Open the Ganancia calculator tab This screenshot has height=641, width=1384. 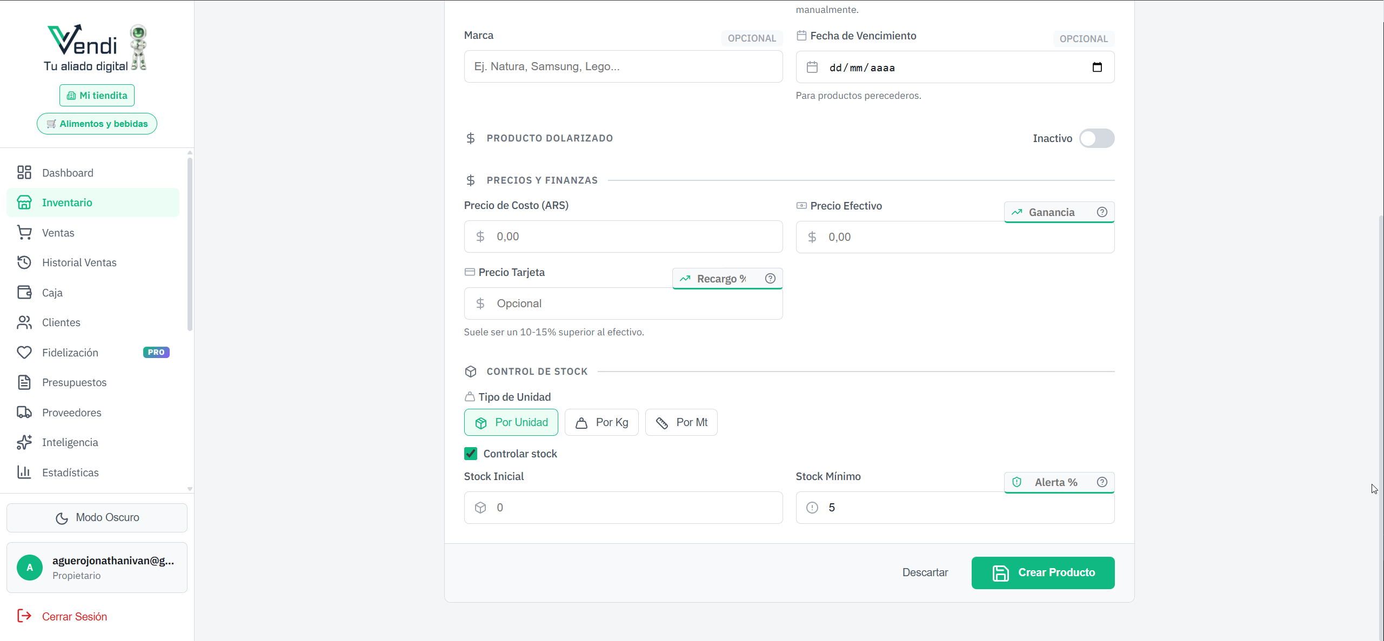pos(1051,212)
